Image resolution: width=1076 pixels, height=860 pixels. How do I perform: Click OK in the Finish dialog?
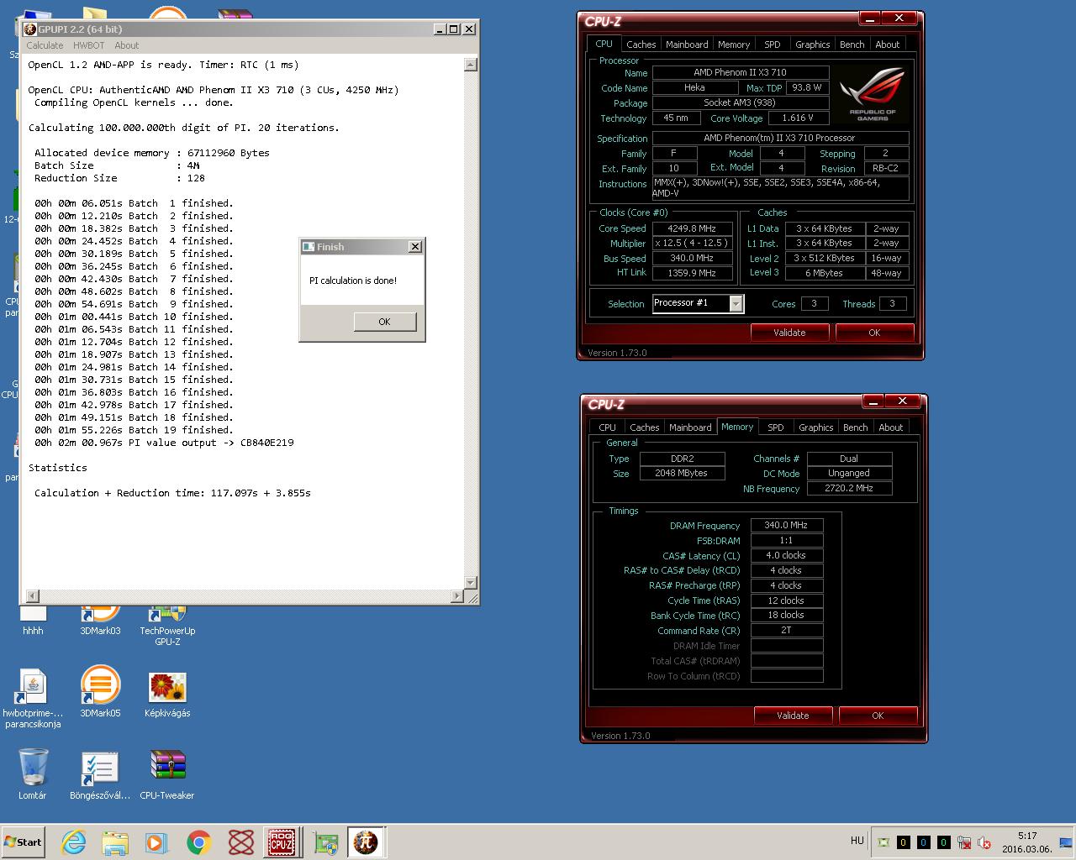click(384, 322)
